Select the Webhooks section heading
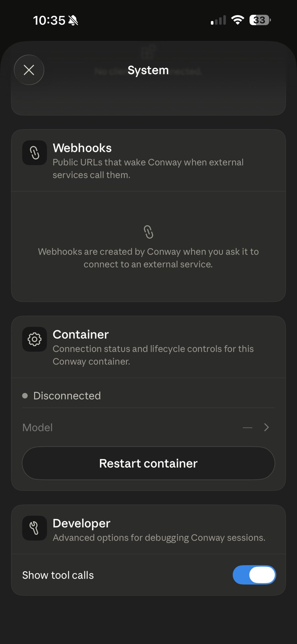The image size is (297, 644). (82, 148)
